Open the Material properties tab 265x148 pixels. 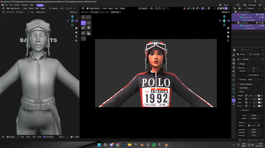[234, 104]
